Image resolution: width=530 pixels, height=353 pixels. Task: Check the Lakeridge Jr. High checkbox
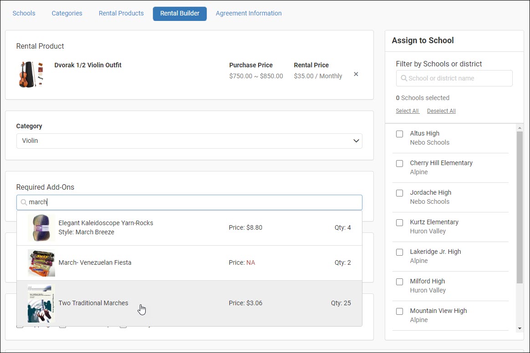[399, 252]
